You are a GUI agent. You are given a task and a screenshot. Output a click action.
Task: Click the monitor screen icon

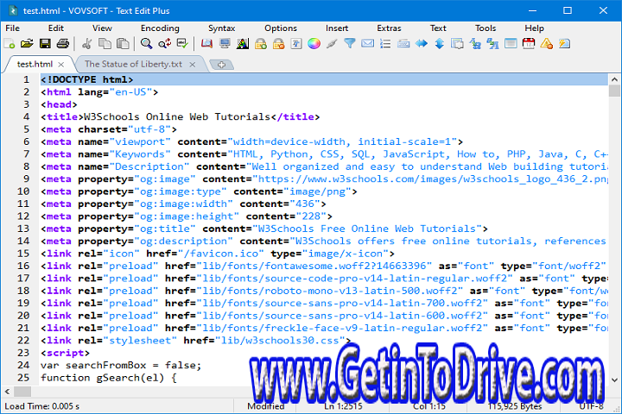[x=225, y=44]
